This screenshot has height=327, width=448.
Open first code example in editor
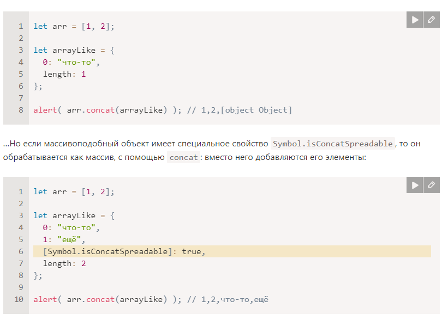tap(432, 20)
